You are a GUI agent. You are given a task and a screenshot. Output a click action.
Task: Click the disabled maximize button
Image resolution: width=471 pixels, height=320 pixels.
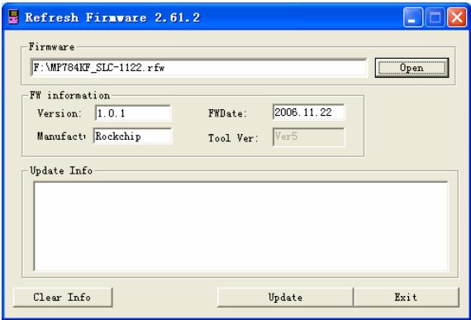pos(435,17)
